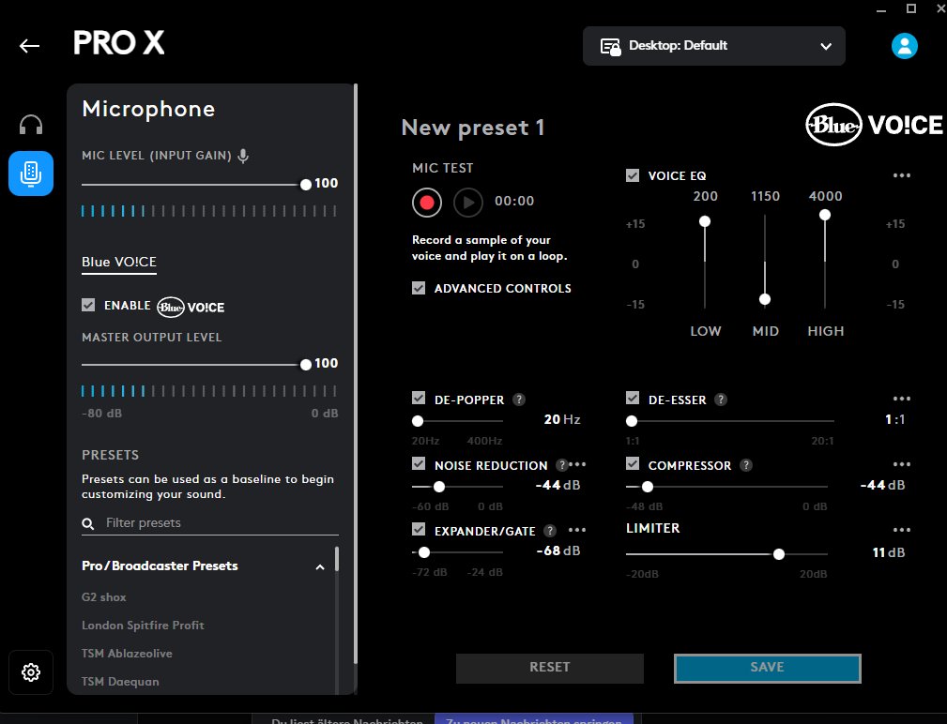Toggle the ENABLE Blue VO!CE checkbox

pyautogui.click(x=88, y=305)
